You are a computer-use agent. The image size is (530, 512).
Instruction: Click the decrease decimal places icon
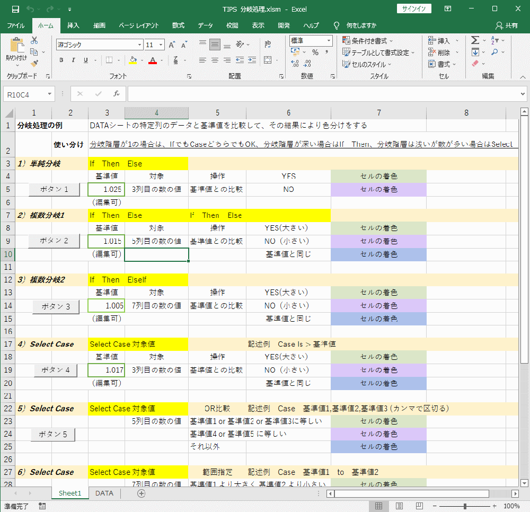pos(307,63)
